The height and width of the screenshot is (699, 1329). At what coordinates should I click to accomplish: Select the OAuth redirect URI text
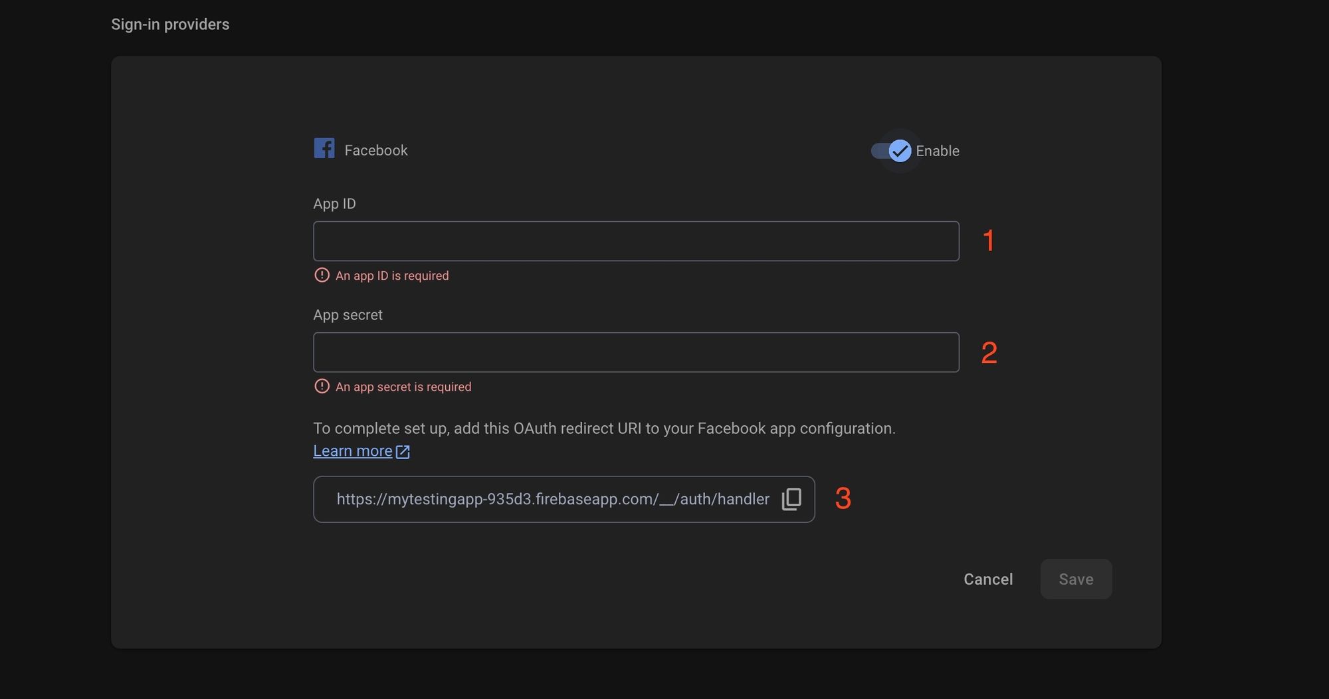pos(553,499)
